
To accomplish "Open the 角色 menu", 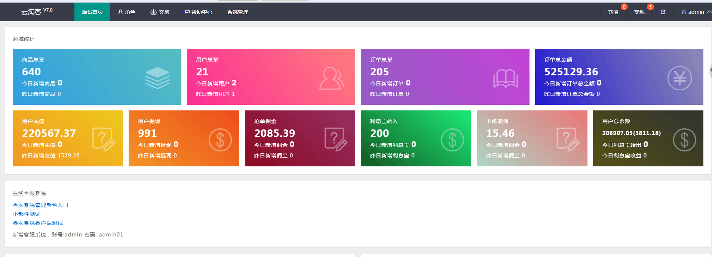I will [126, 12].
